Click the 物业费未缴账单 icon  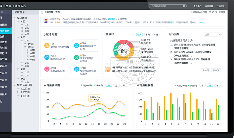76,69
